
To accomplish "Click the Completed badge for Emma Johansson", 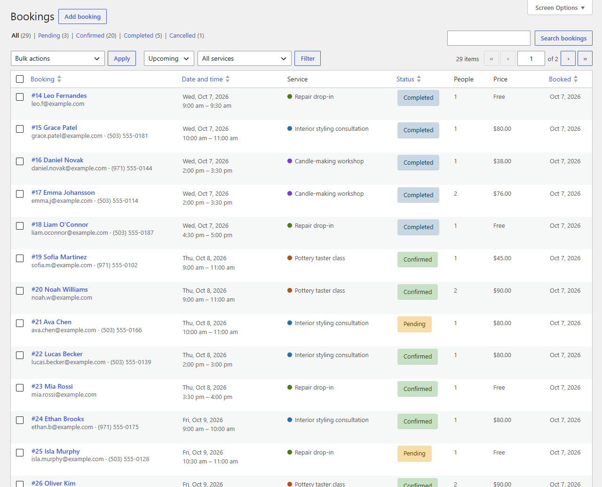I will point(418,195).
